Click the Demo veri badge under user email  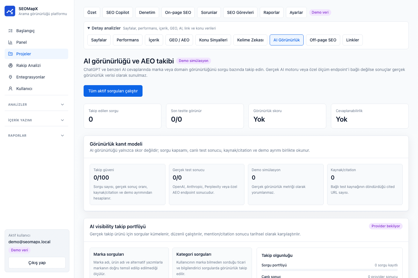point(19,250)
